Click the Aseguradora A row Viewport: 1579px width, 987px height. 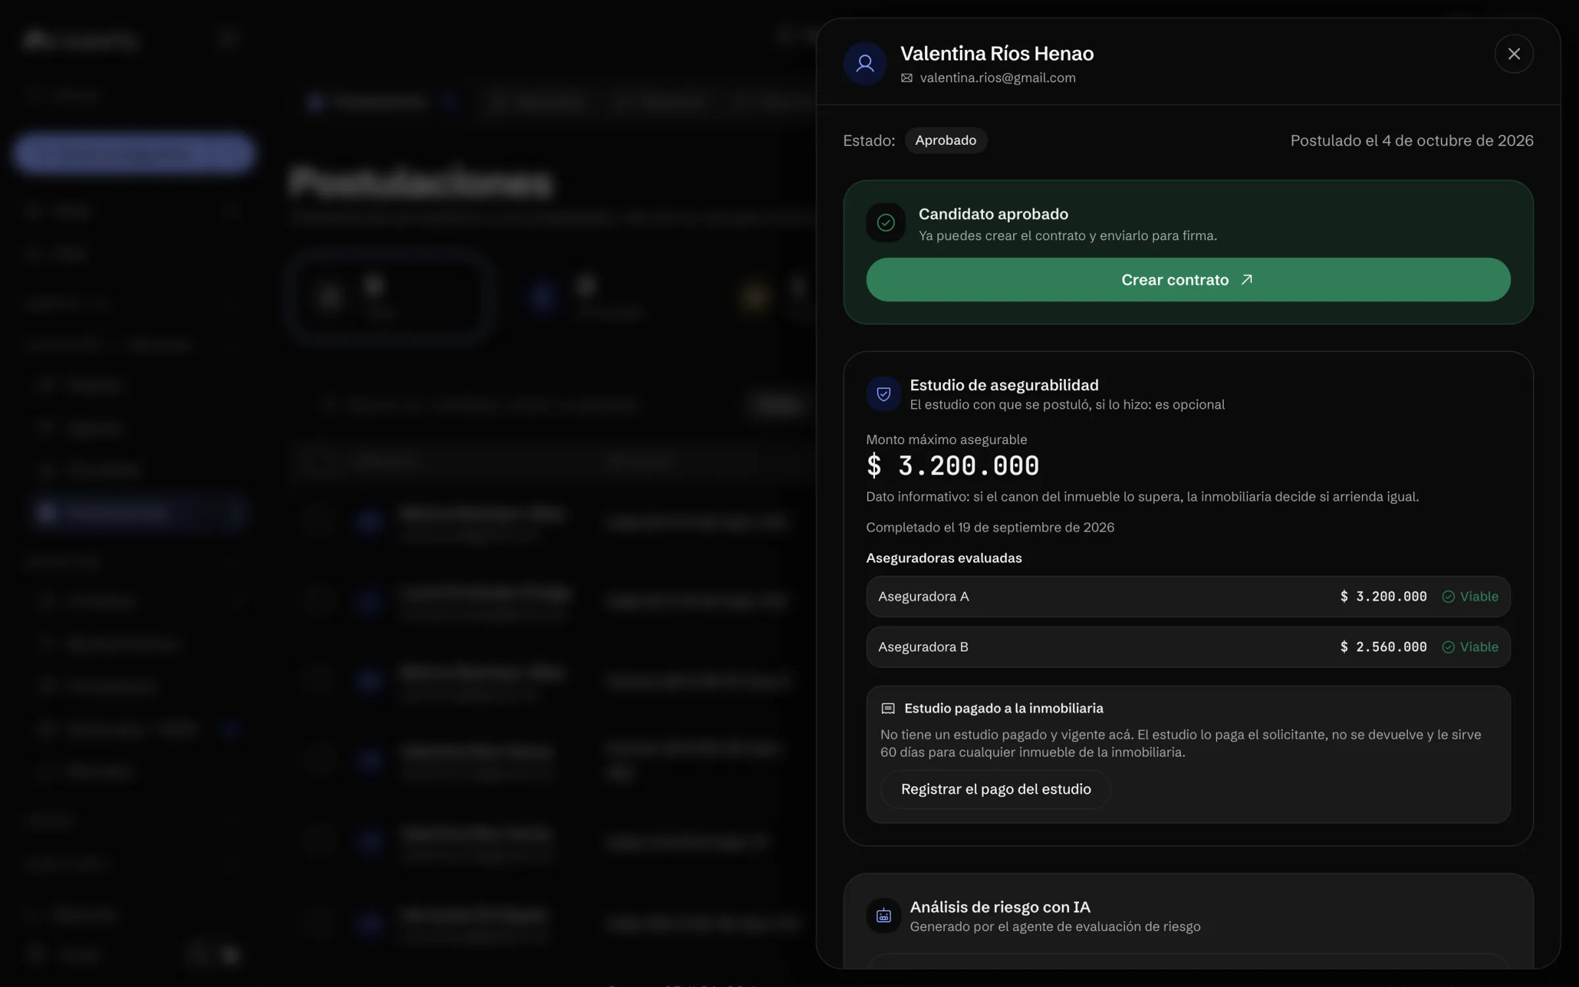click(x=1188, y=597)
